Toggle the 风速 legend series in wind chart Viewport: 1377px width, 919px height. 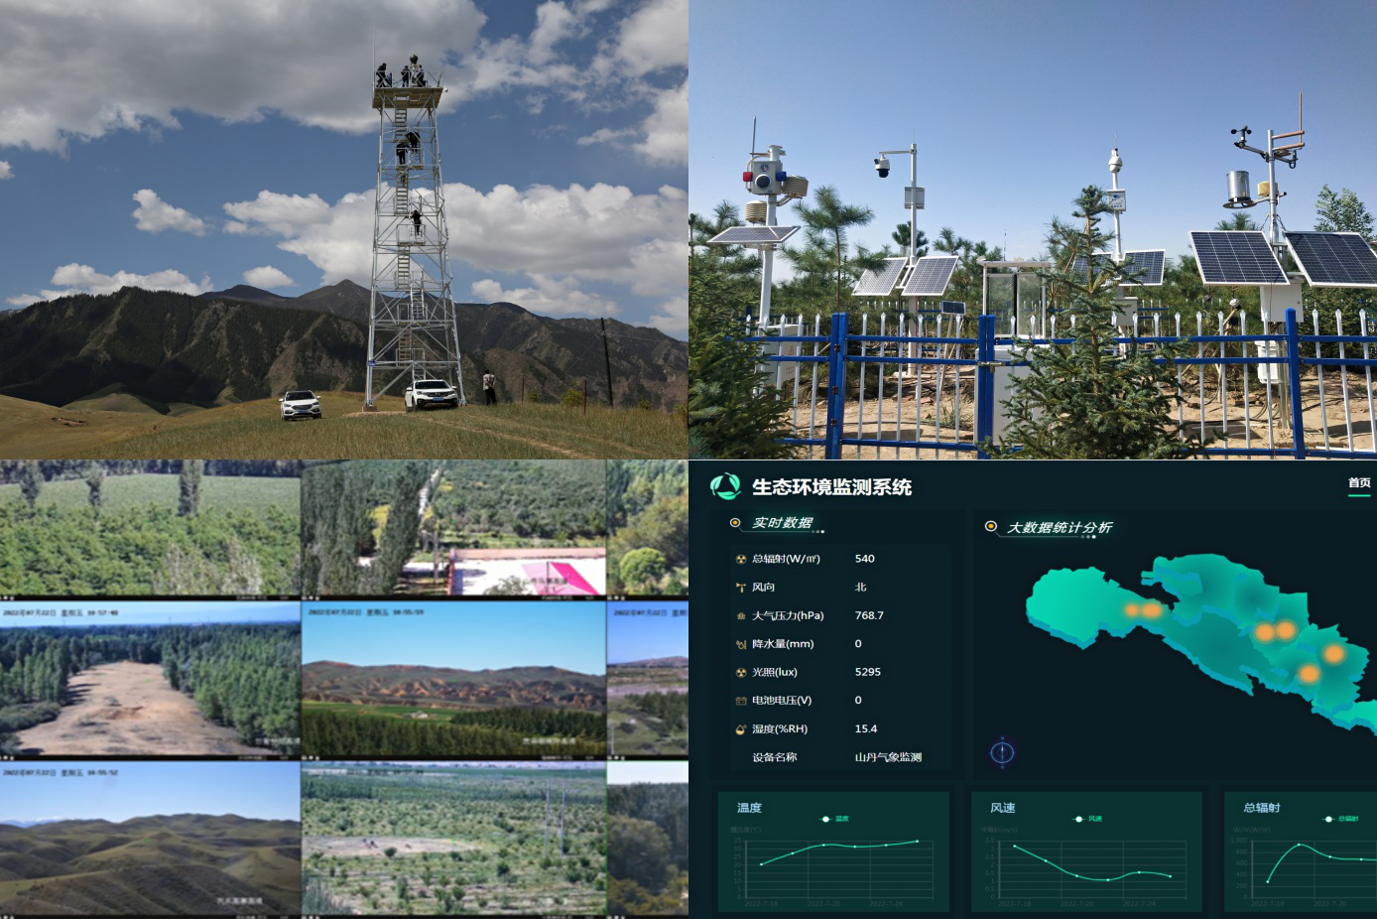click(1088, 819)
